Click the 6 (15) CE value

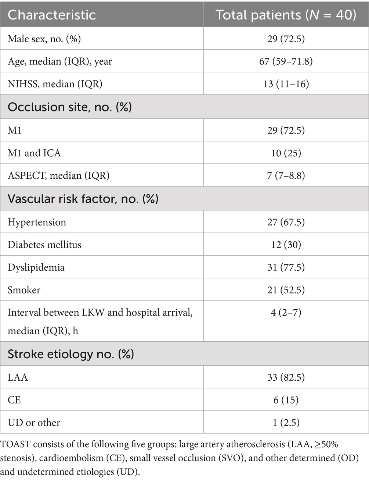pos(286,400)
